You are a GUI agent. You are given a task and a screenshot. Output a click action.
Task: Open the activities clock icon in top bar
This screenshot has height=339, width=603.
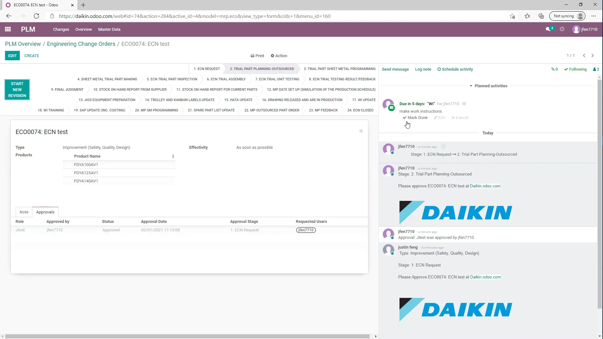[x=562, y=29]
